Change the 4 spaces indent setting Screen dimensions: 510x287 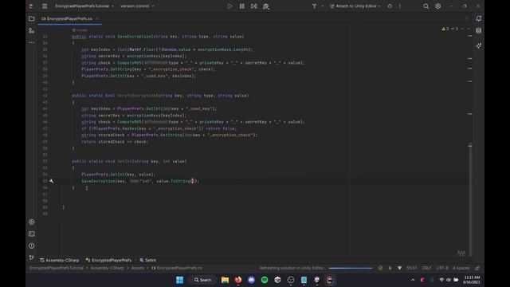click(x=461, y=268)
